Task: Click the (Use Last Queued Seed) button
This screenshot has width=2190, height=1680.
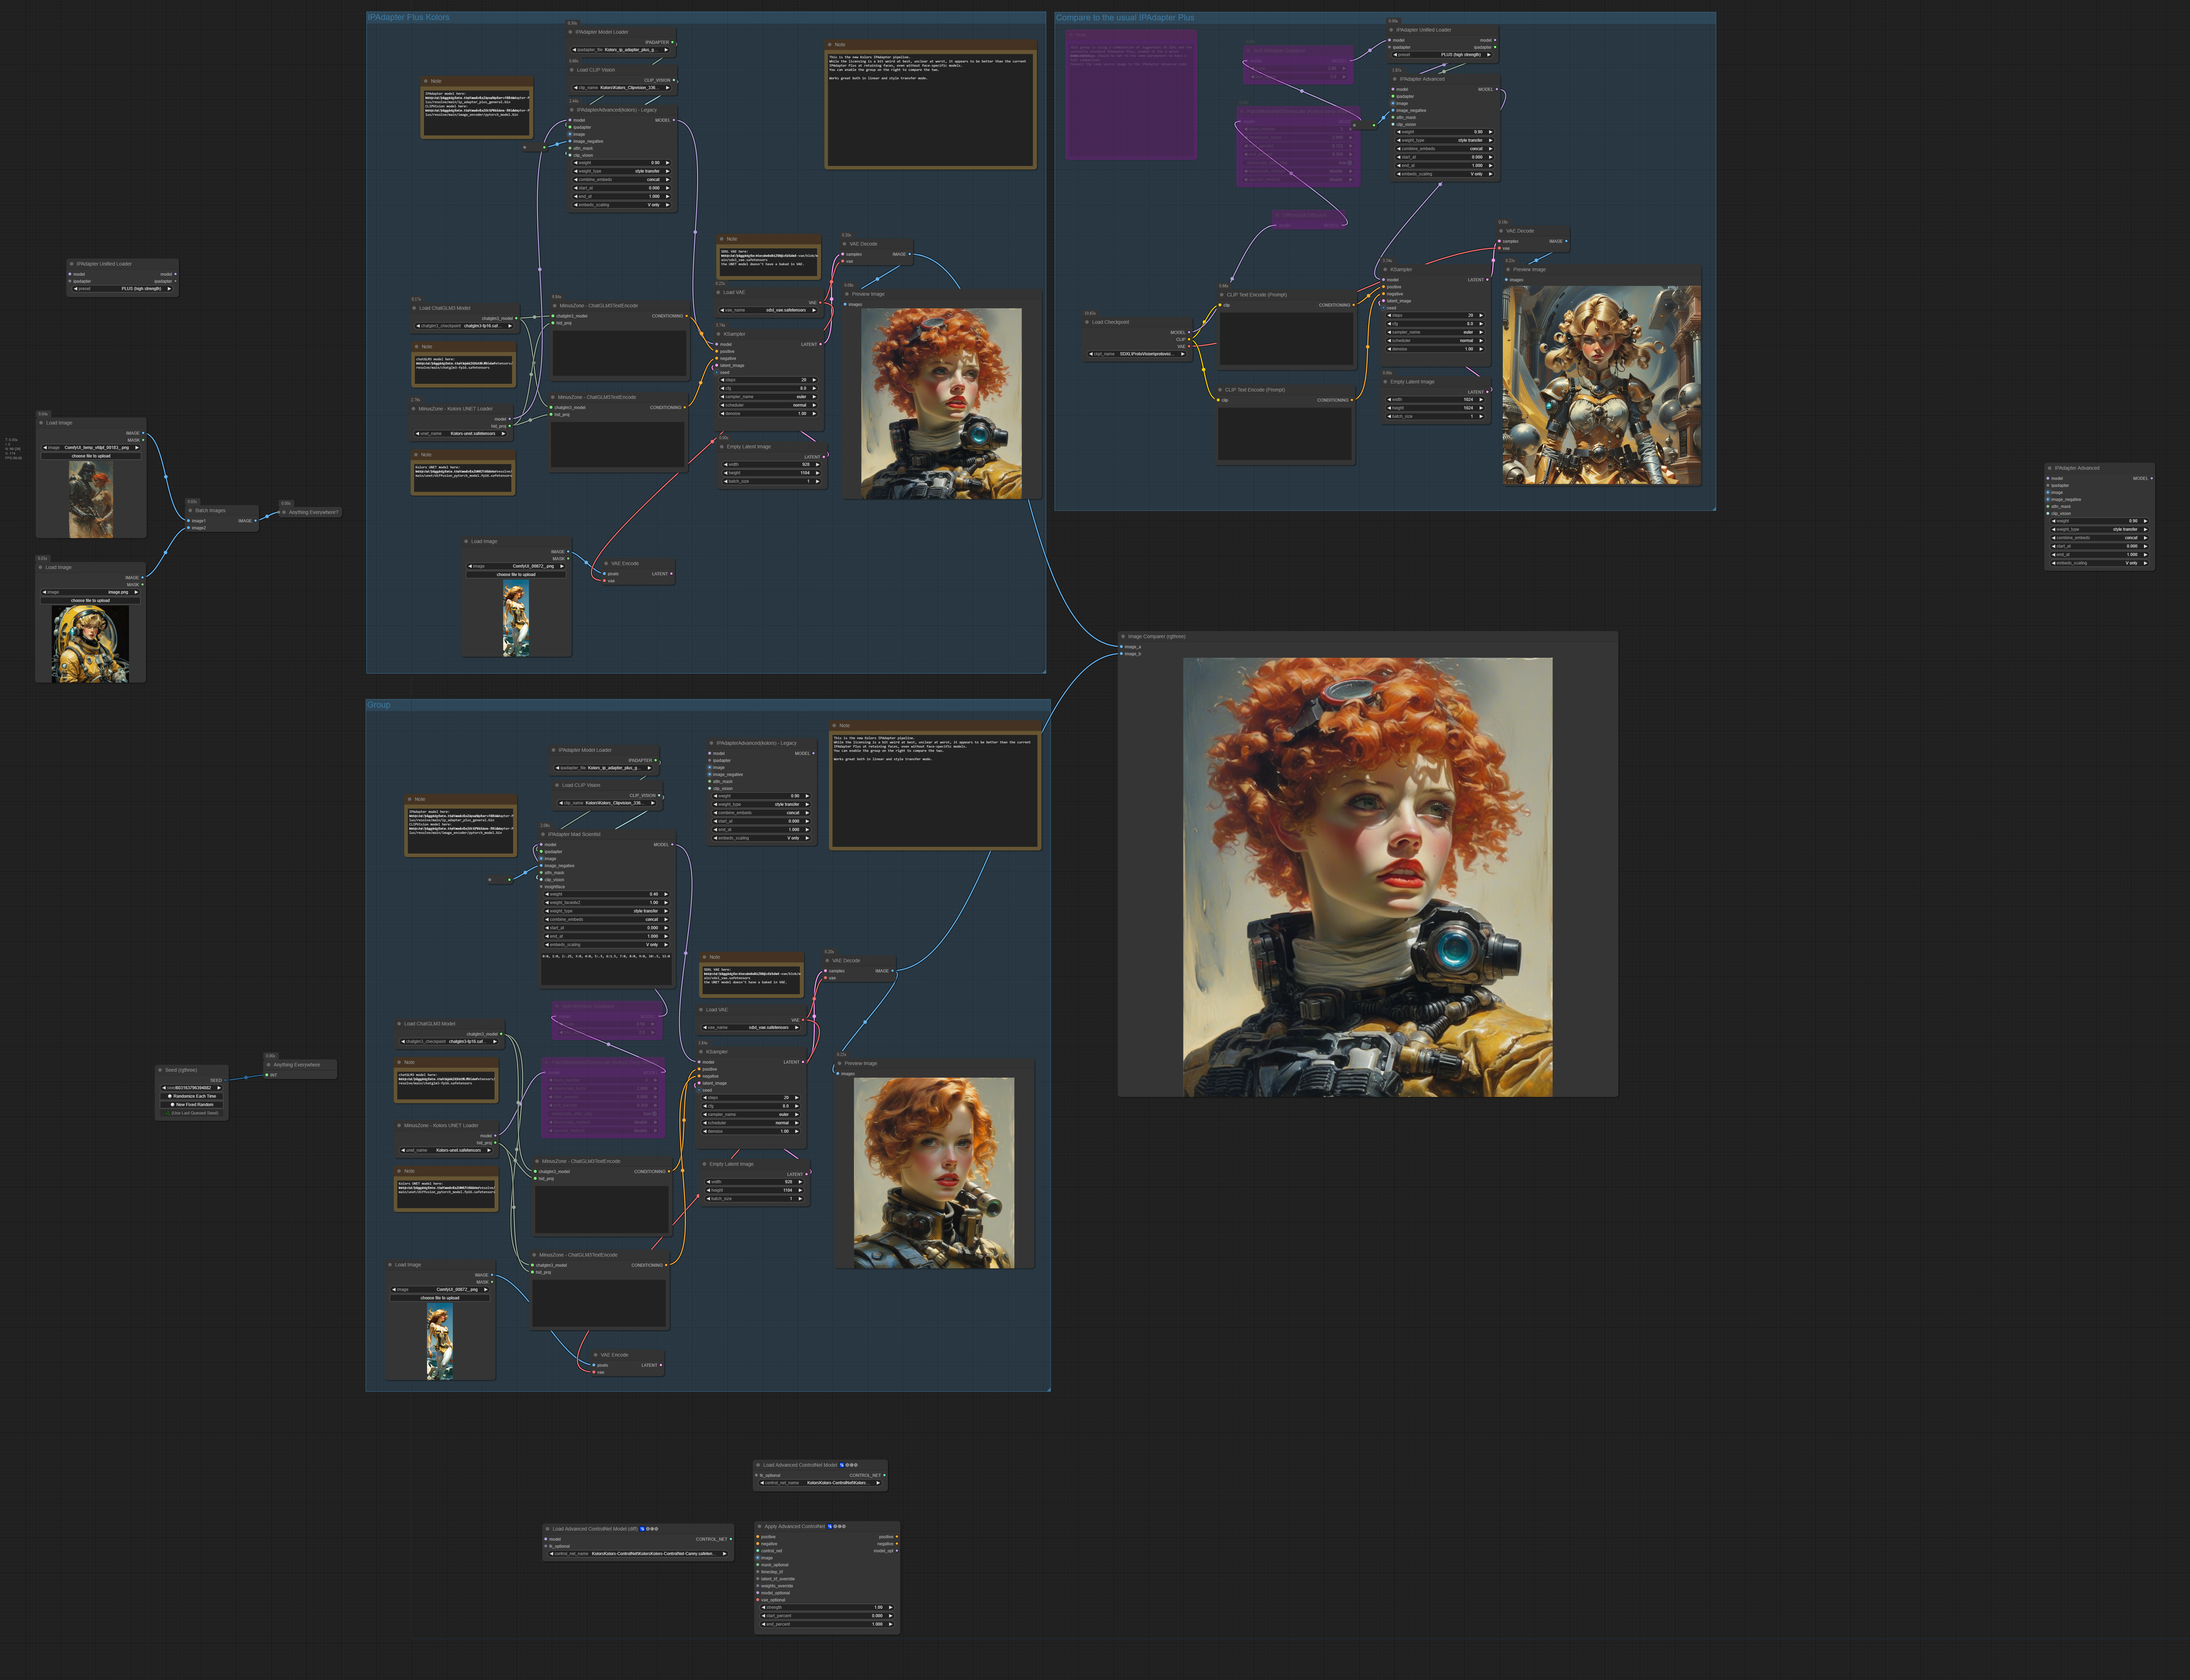Action: [192, 1113]
